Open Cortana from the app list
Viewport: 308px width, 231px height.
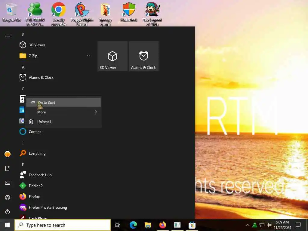tap(55, 132)
